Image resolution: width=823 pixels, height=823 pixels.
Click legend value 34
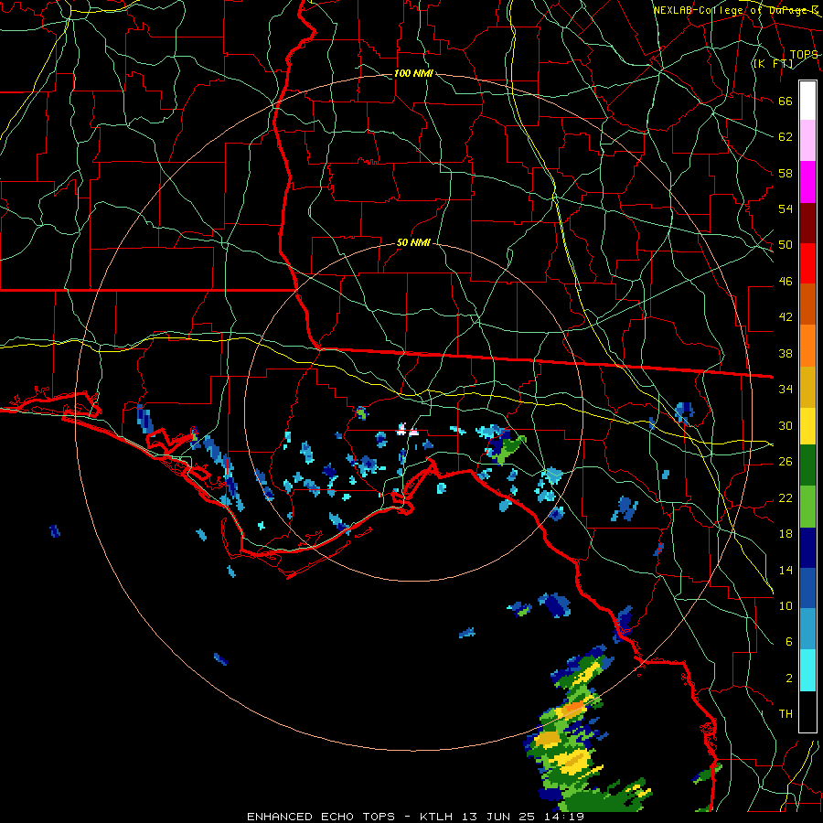point(786,390)
